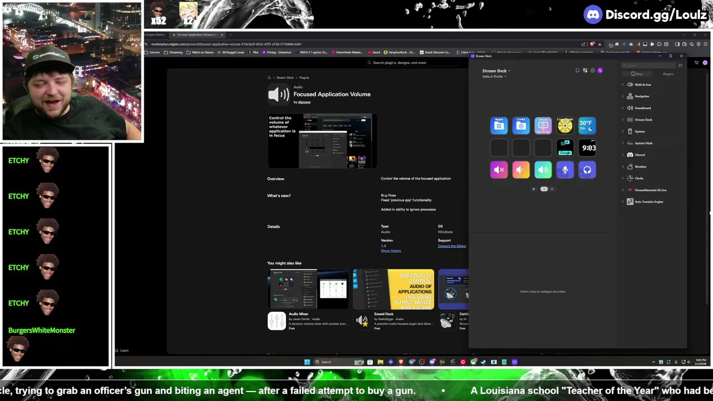Click the Contact the Maker link
Viewport: 713px width, 401px height.
(452, 246)
